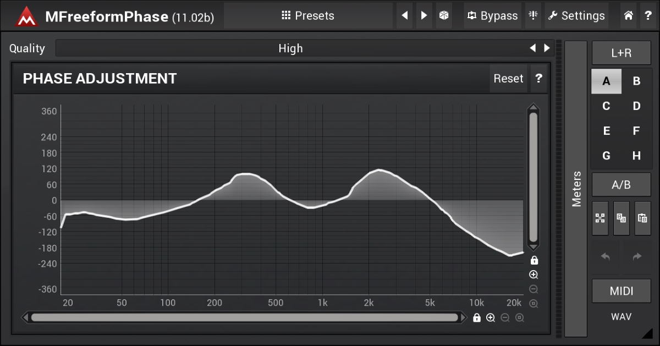This screenshot has height=346, width=660.
Task: Click the morph slots icon below A/B
Action: click(x=600, y=218)
